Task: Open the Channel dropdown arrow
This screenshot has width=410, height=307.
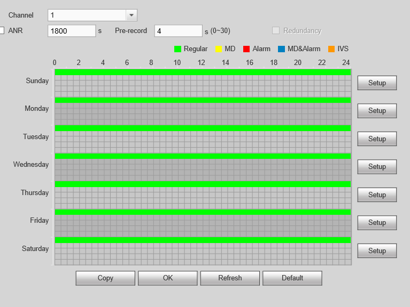Action: (131, 15)
